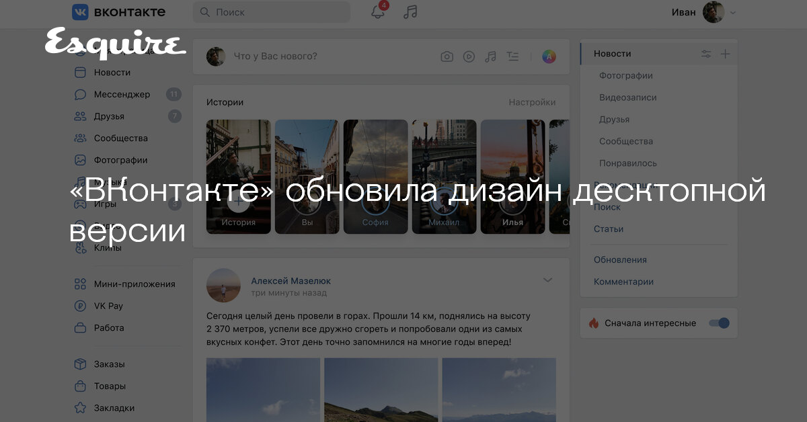Open the VK Pay sidebar icon
The height and width of the screenshot is (422, 807).
click(81, 306)
